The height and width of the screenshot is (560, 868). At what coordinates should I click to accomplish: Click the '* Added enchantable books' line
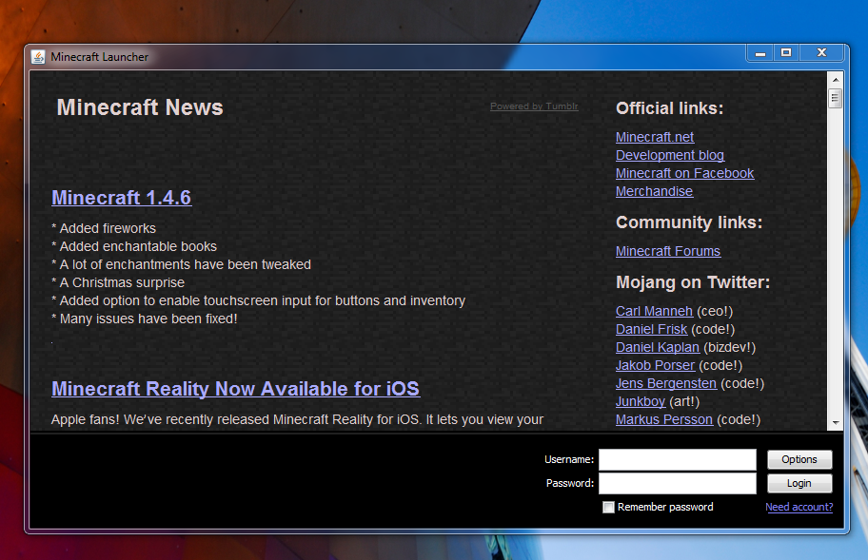(x=134, y=246)
